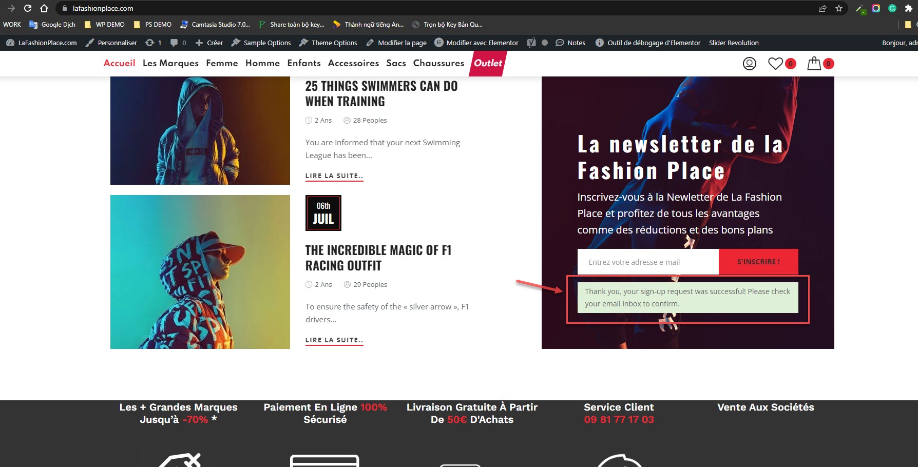Screen dimensions: 918x467
Task: Open the browser extensions puzzle icon
Action: [x=908, y=8]
